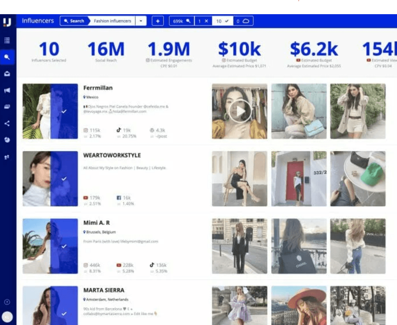Open WEARTOWORKSTYLE post with red door
The width and height of the screenshot is (397, 325).
(299, 179)
